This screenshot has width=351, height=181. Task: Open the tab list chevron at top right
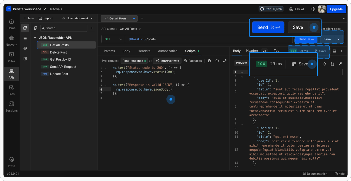(x=344, y=18)
